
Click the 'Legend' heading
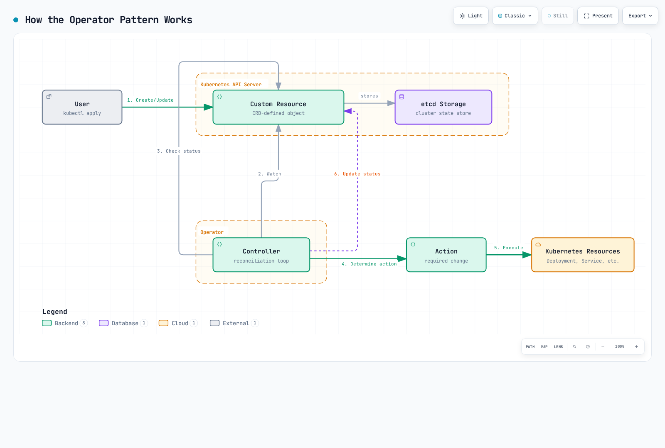[55, 312]
